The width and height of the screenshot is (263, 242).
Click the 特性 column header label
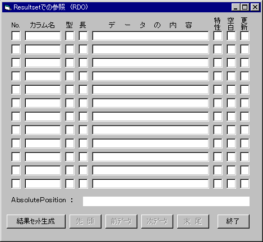pyautogui.click(x=218, y=24)
